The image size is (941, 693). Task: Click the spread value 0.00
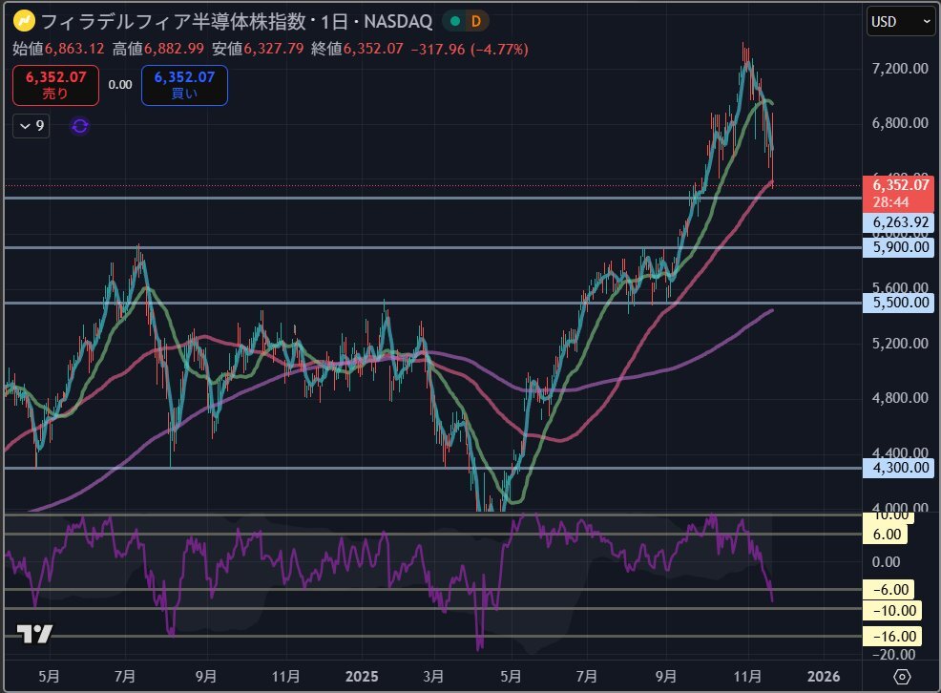120,85
